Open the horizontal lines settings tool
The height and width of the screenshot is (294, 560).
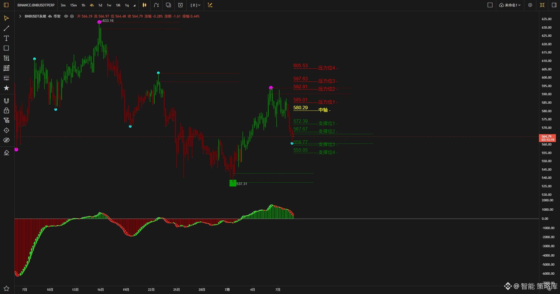[6, 78]
